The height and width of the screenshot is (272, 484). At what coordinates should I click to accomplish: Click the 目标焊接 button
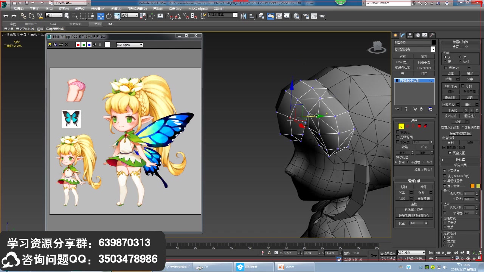pos(423,198)
